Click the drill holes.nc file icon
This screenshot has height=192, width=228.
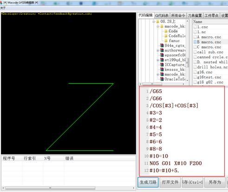[195, 67]
